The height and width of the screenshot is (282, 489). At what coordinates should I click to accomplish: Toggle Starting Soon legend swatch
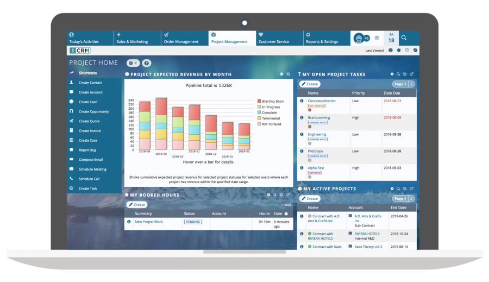[259, 101]
